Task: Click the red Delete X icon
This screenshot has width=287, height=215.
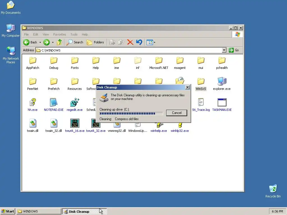Action: (x=130, y=42)
